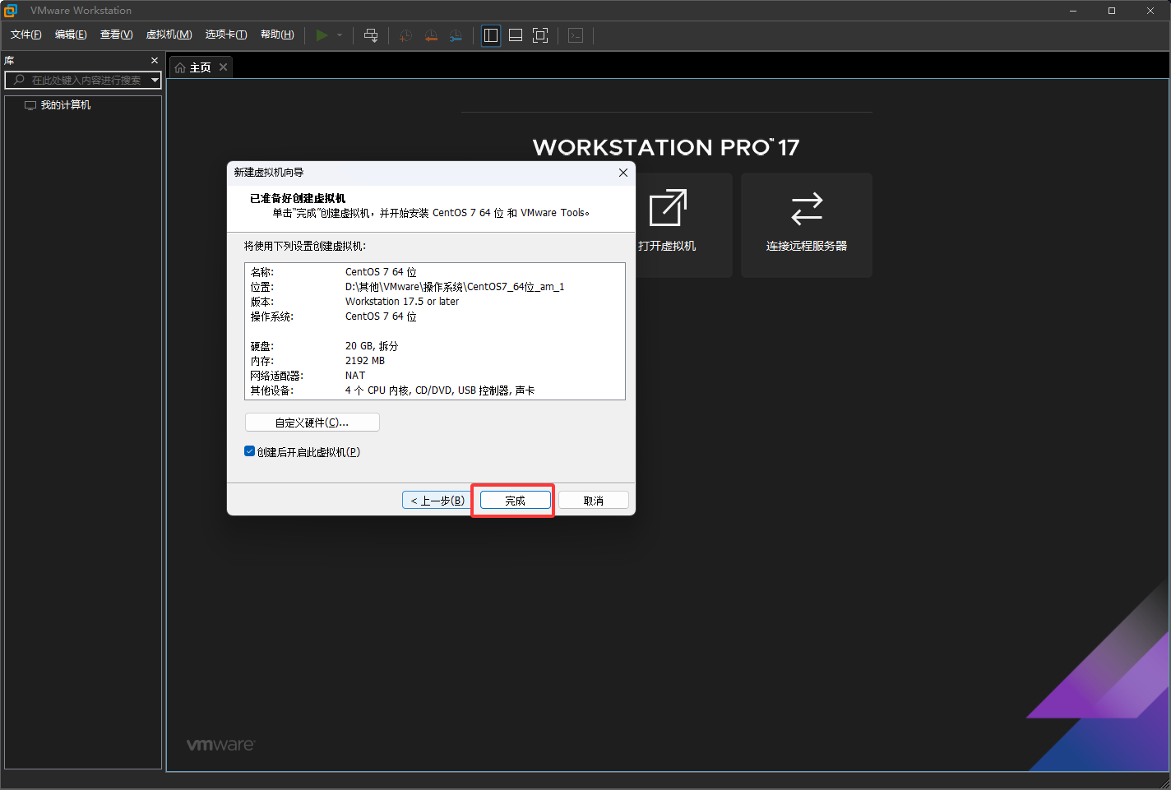Click the console view toolbar icon

click(x=576, y=35)
